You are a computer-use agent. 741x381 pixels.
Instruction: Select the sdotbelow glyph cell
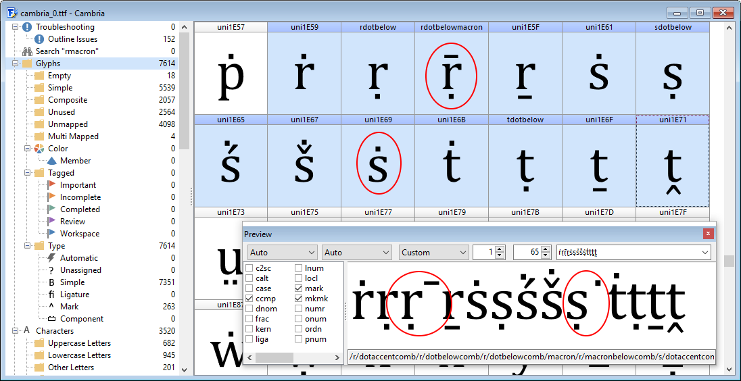pyautogui.click(x=673, y=68)
